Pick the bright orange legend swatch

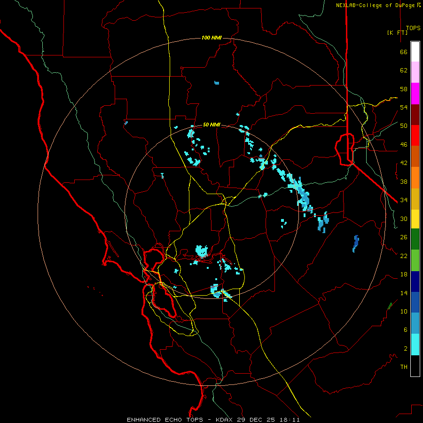(x=415, y=178)
